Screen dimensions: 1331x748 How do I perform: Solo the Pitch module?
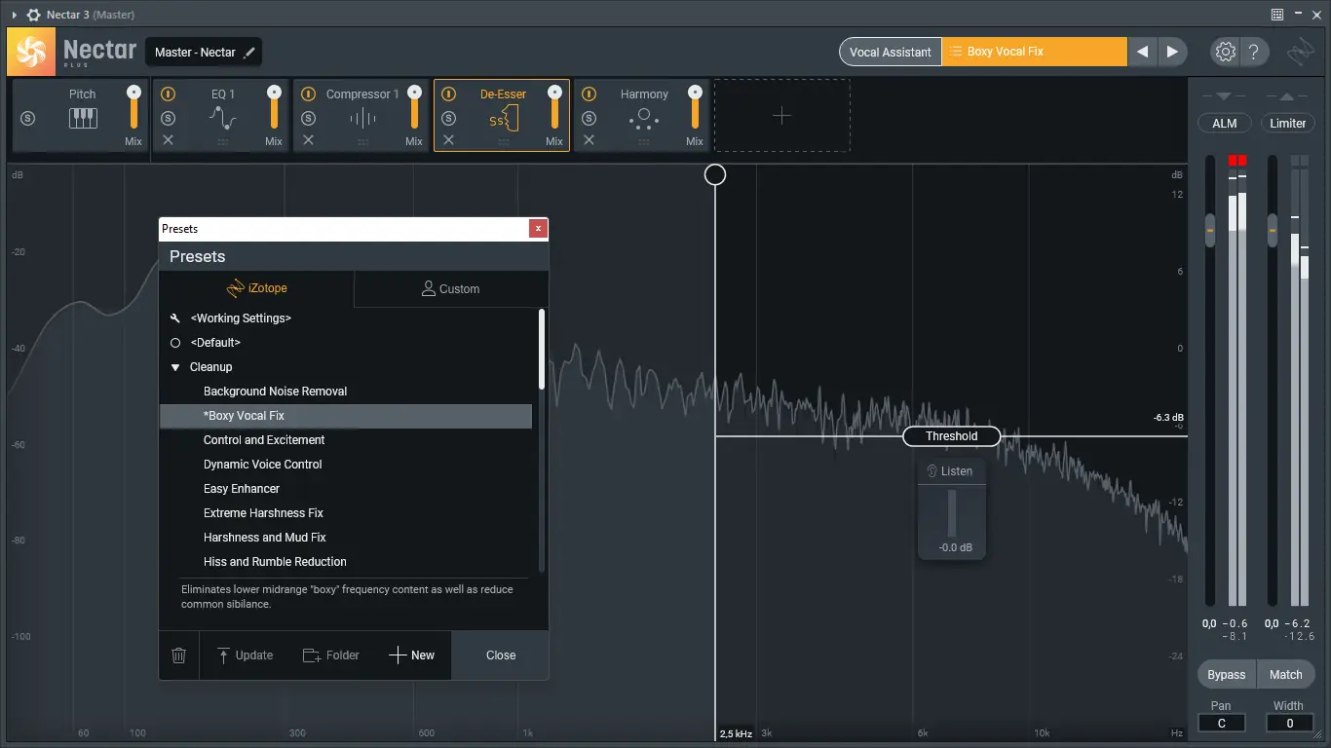[x=28, y=119]
